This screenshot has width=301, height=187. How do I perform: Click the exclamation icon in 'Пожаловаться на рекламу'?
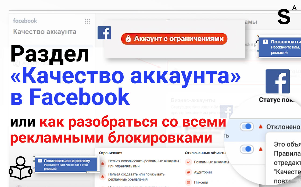coord(40,161)
